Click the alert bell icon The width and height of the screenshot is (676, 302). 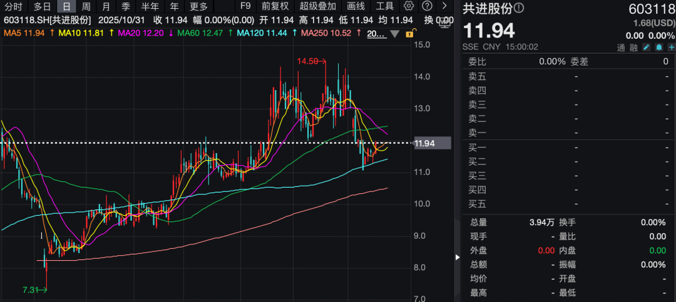658,48
